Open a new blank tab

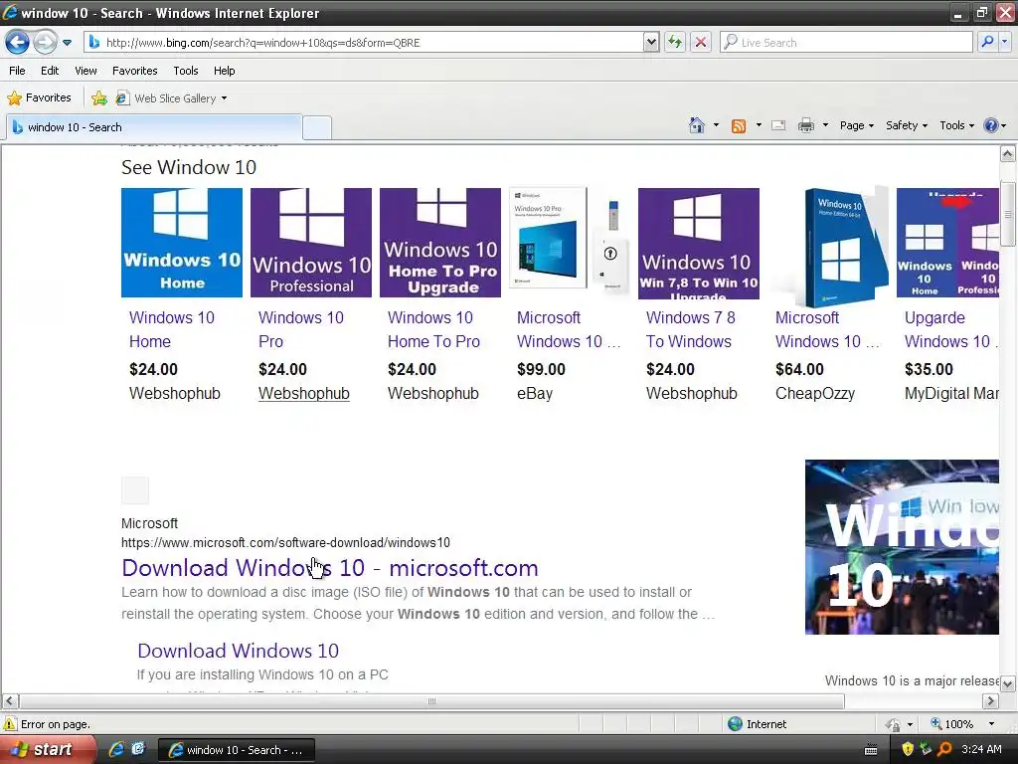(317, 127)
